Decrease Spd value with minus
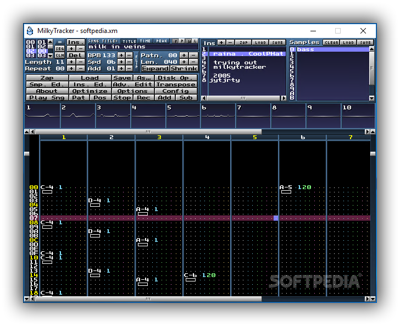The width and height of the screenshot is (400, 326). point(129,62)
